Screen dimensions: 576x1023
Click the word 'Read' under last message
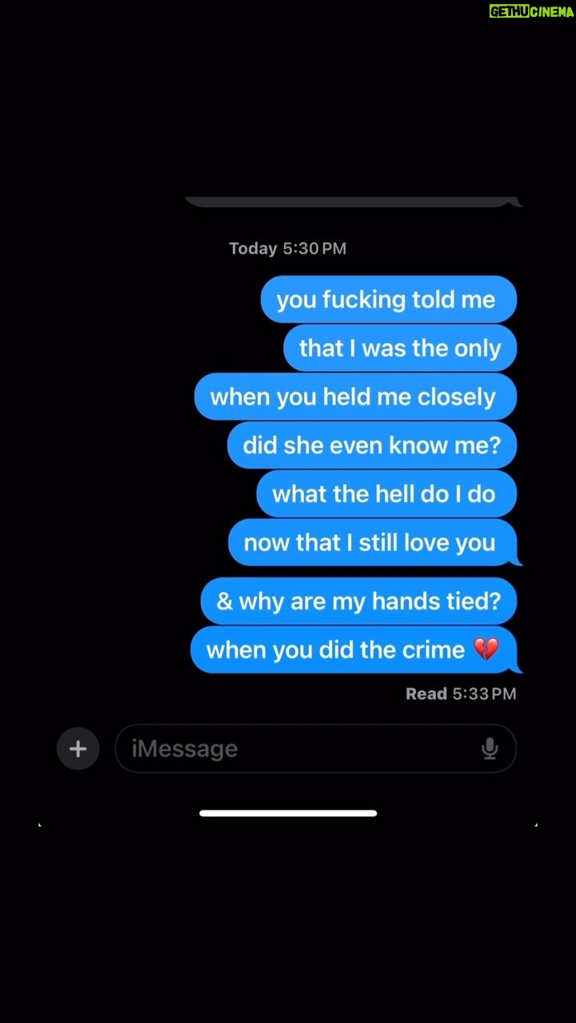pos(426,694)
